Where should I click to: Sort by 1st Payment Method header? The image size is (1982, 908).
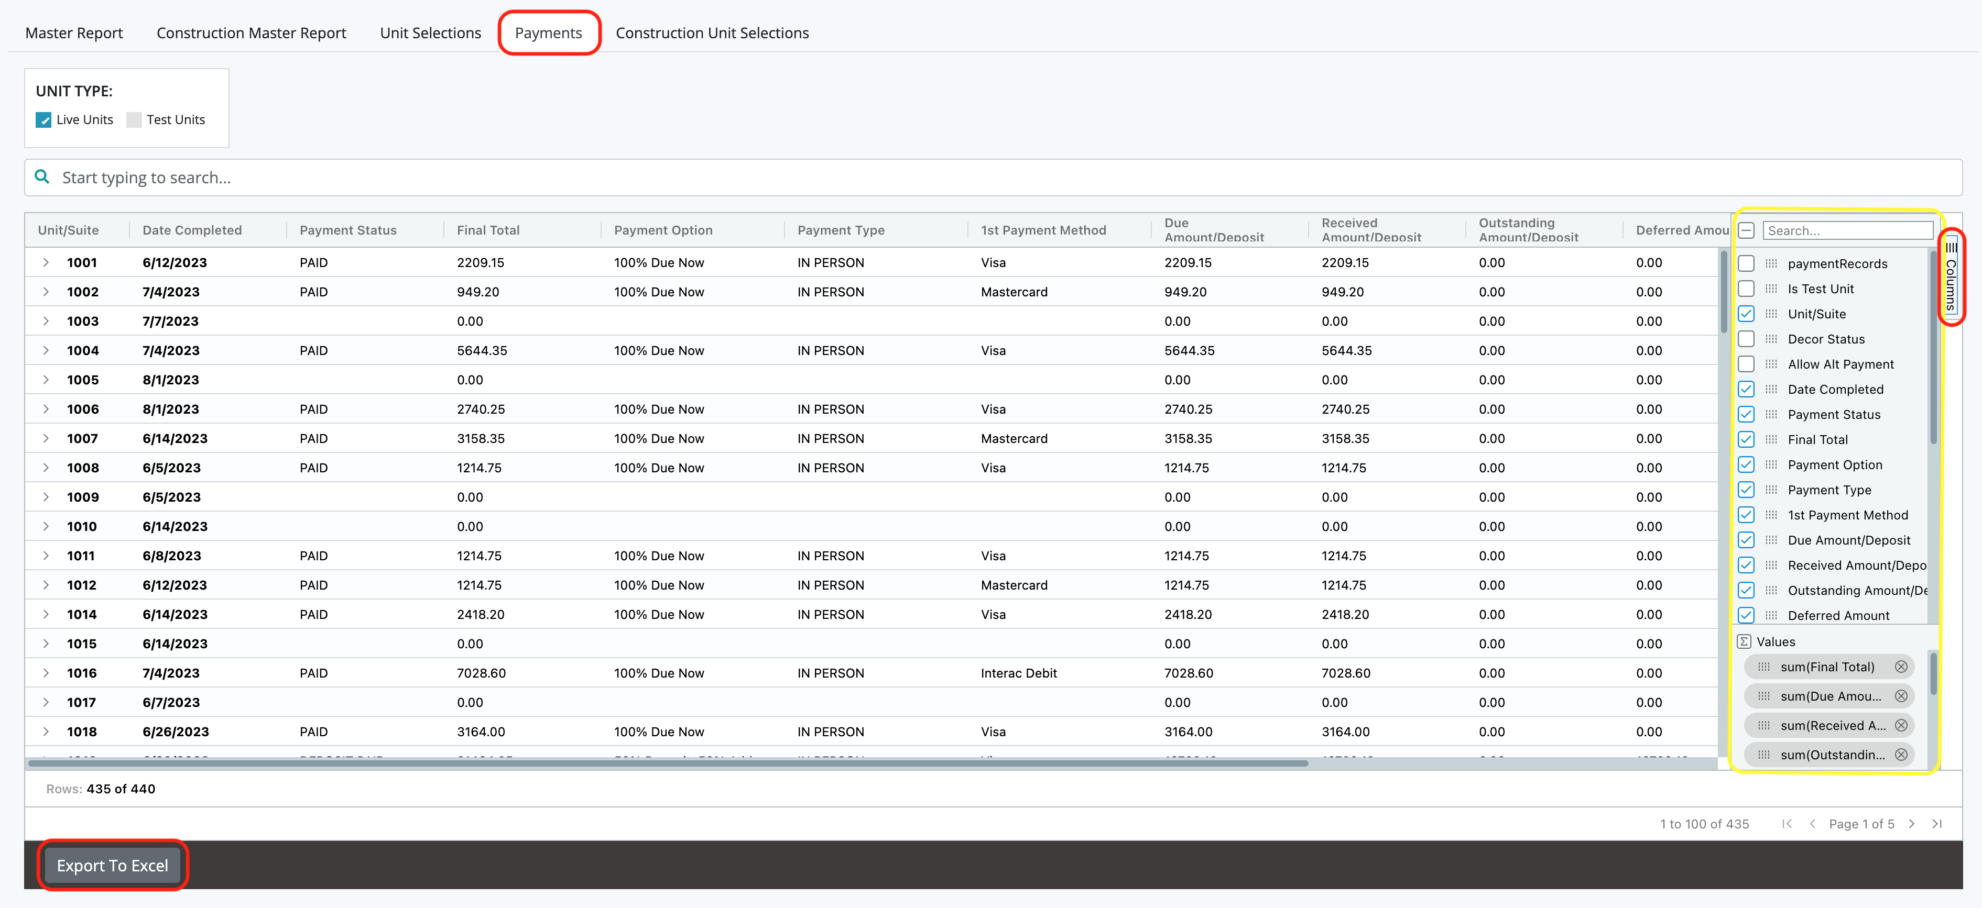[x=1043, y=230]
